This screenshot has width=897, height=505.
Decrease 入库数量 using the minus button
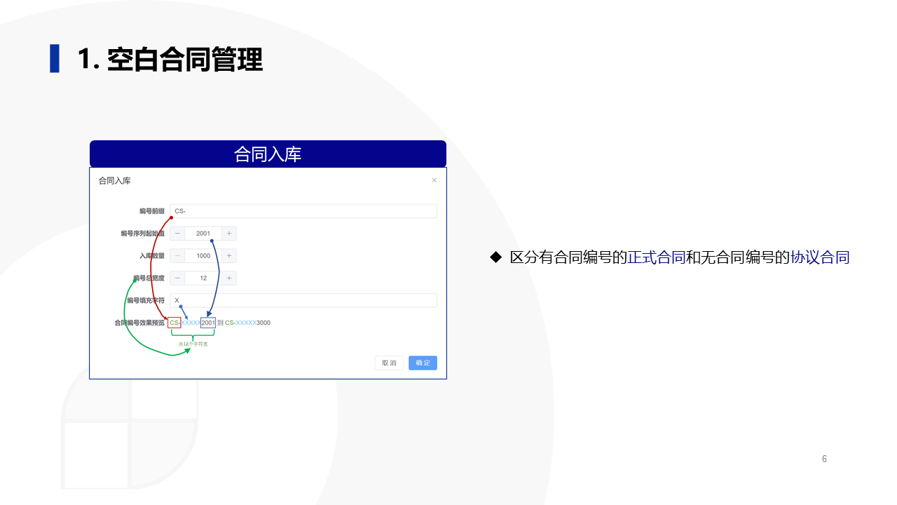coord(177,256)
